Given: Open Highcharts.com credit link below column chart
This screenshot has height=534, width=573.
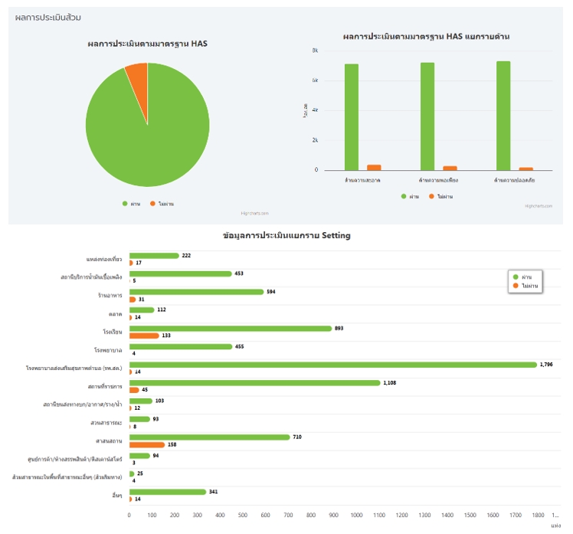Looking at the screenshot, I should pos(539,206).
